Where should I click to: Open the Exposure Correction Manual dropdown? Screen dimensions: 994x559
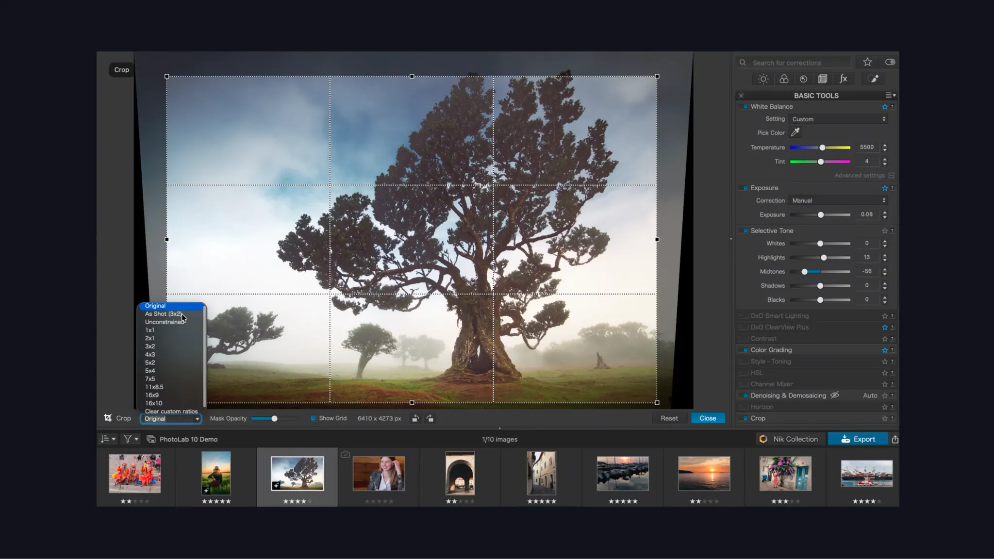point(838,200)
